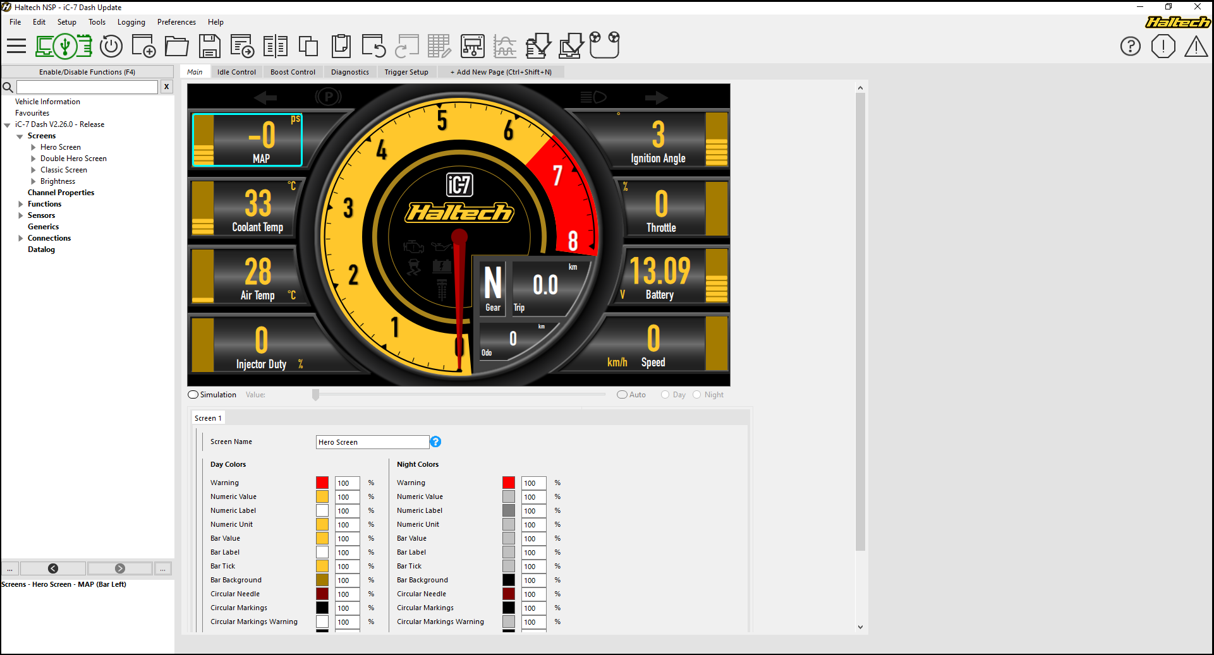Switch to the Trigger Setup tab
The height and width of the screenshot is (655, 1214).
[x=406, y=72]
